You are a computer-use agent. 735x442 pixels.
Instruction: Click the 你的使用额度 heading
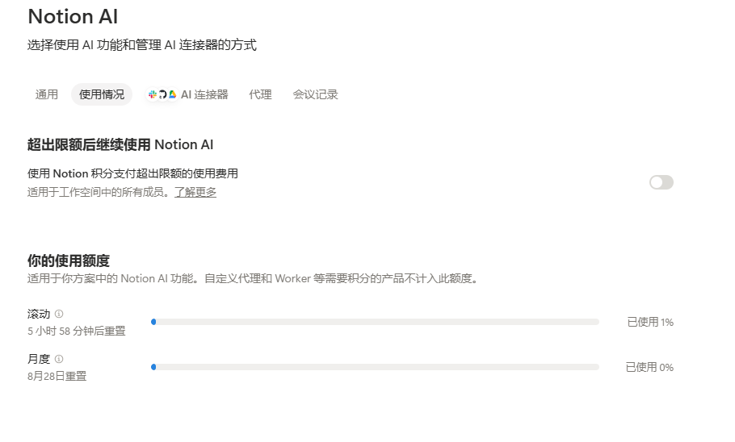click(69, 261)
